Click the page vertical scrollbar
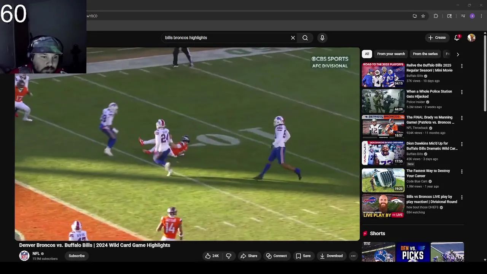 [x=485, y=72]
